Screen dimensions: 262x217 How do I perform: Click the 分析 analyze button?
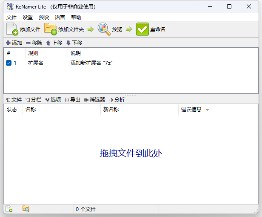(117, 100)
